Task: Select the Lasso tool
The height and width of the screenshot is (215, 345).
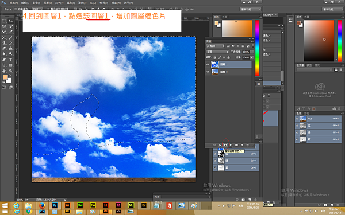Action: 4,26
